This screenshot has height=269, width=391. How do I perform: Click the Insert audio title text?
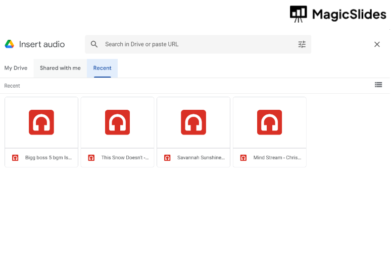(42, 44)
